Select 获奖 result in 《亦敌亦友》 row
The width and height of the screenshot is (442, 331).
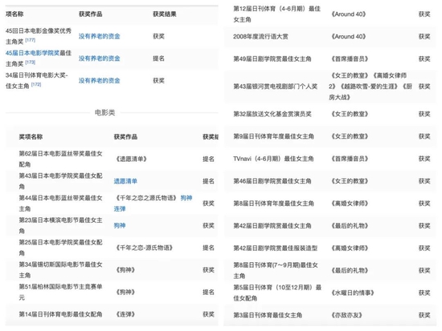(424, 315)
